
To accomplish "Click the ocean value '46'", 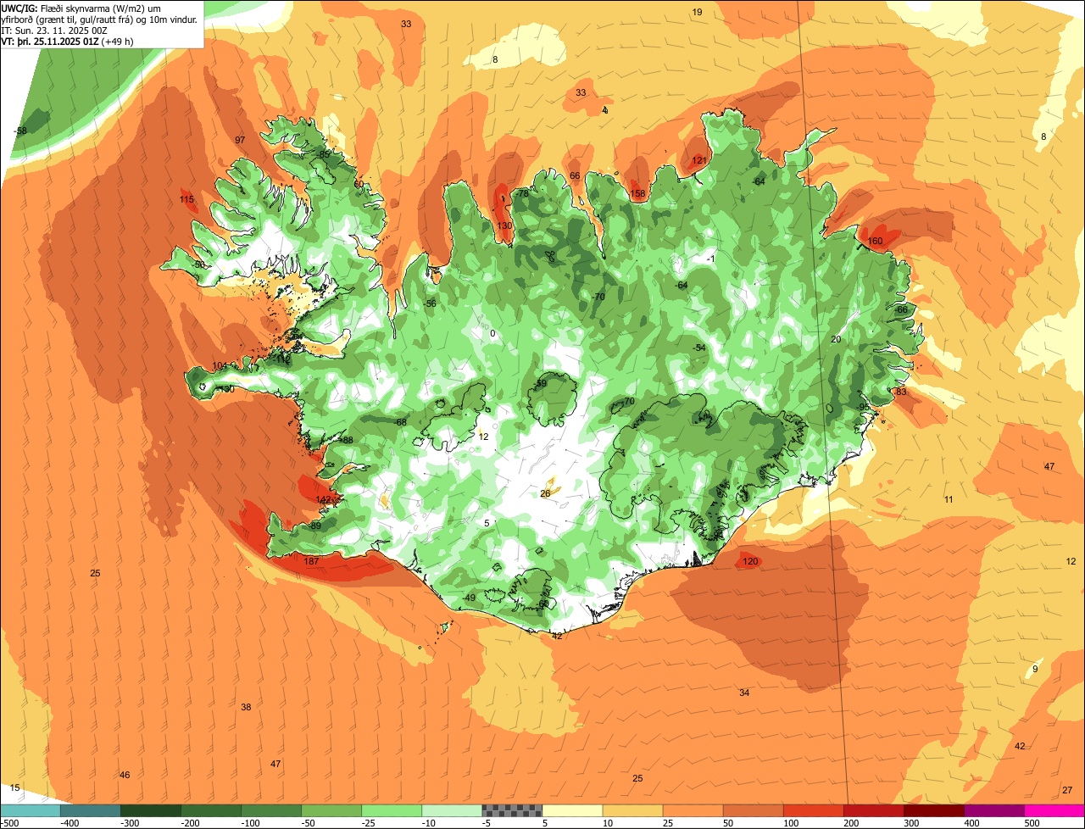I will pyautogui.click(x=125, y=776).
